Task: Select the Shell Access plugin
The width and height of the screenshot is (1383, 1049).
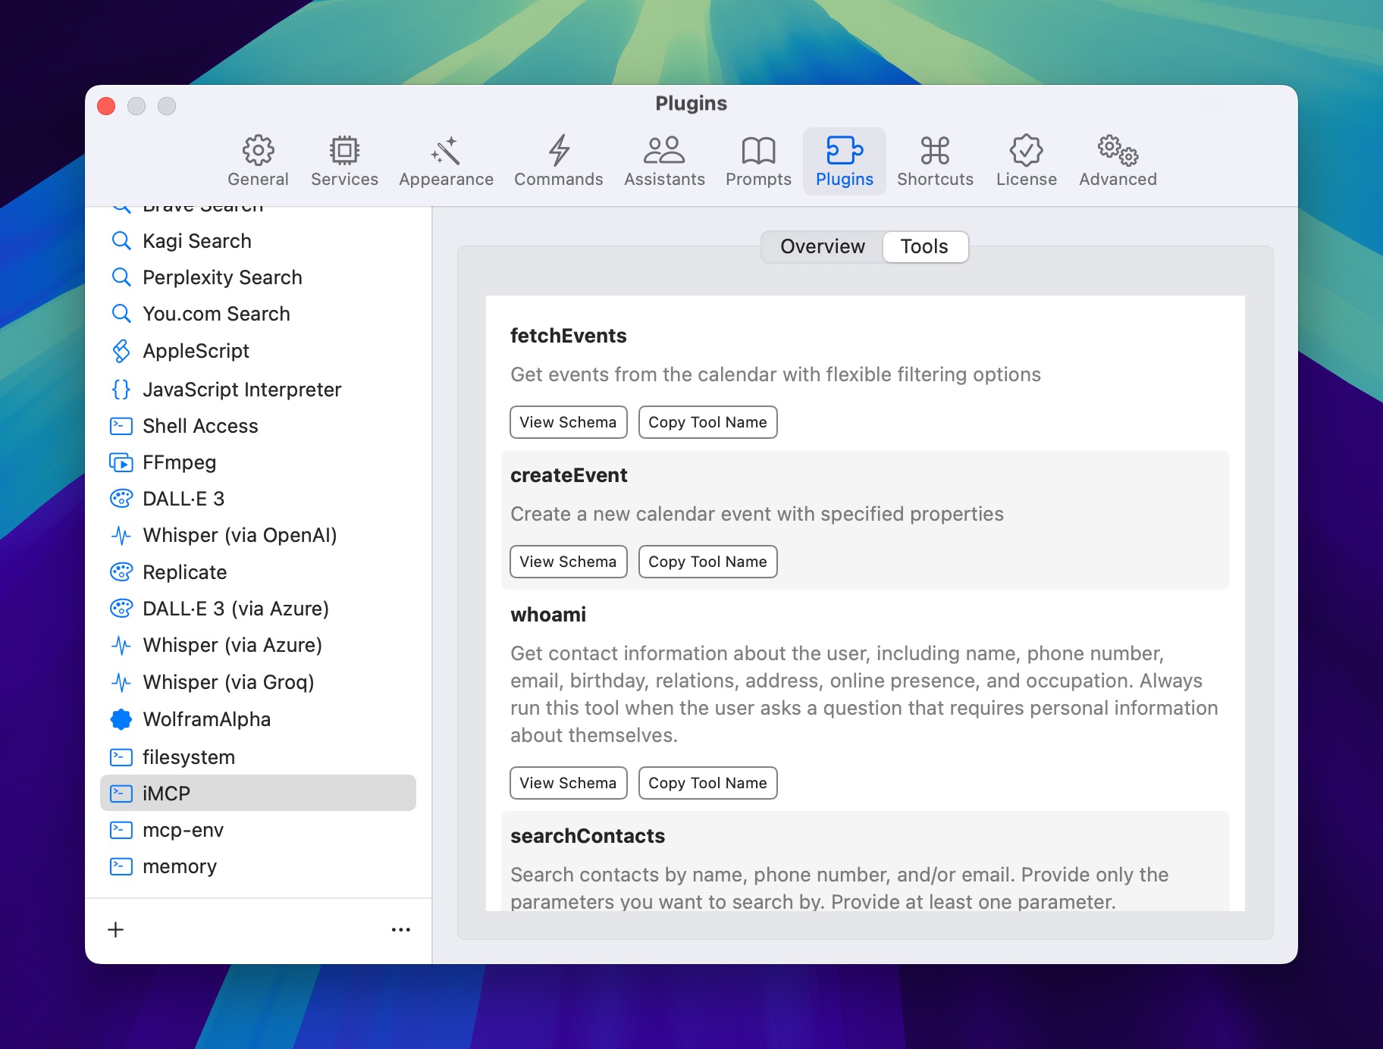Action: 258,426
